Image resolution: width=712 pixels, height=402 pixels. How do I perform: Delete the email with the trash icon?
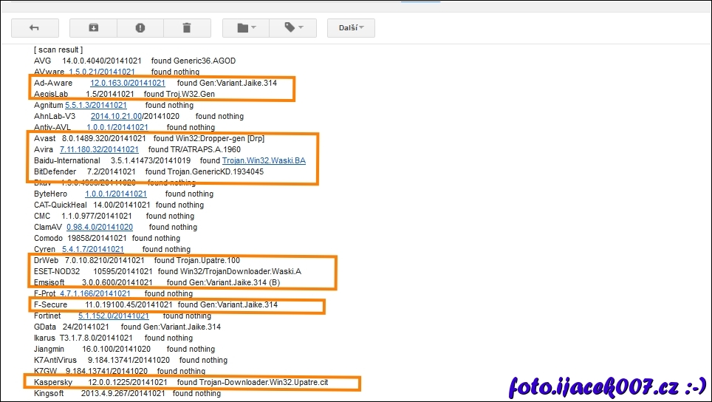(x=186, y=28)
